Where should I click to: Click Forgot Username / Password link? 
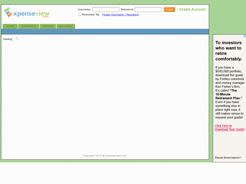[120, 15]
